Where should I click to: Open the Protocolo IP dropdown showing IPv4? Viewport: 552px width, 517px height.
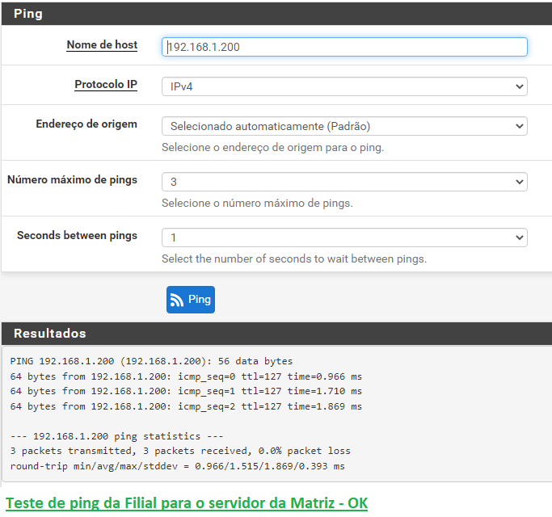pyautogui.click(x=344, y=86)
